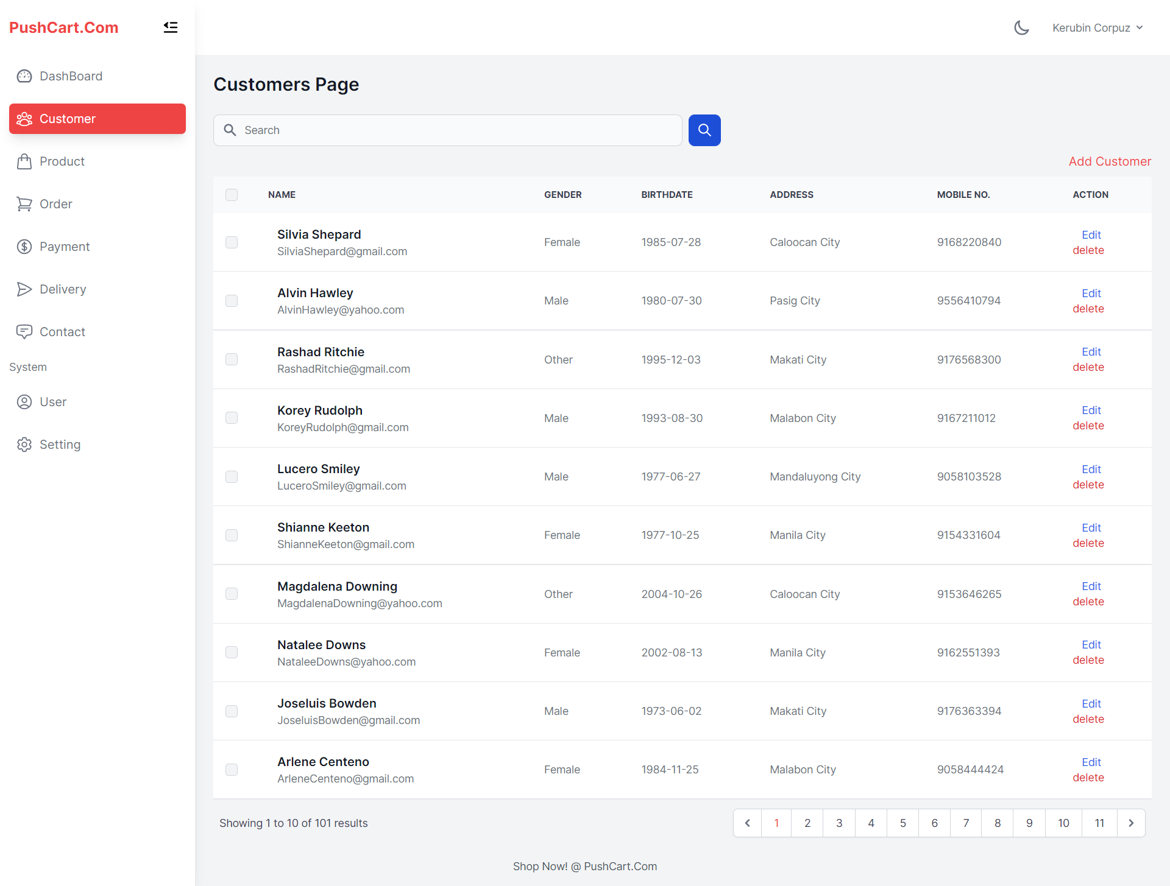Open the Setting gear icon
This screenshot has width=1170, height=886.
click(24, 444)
